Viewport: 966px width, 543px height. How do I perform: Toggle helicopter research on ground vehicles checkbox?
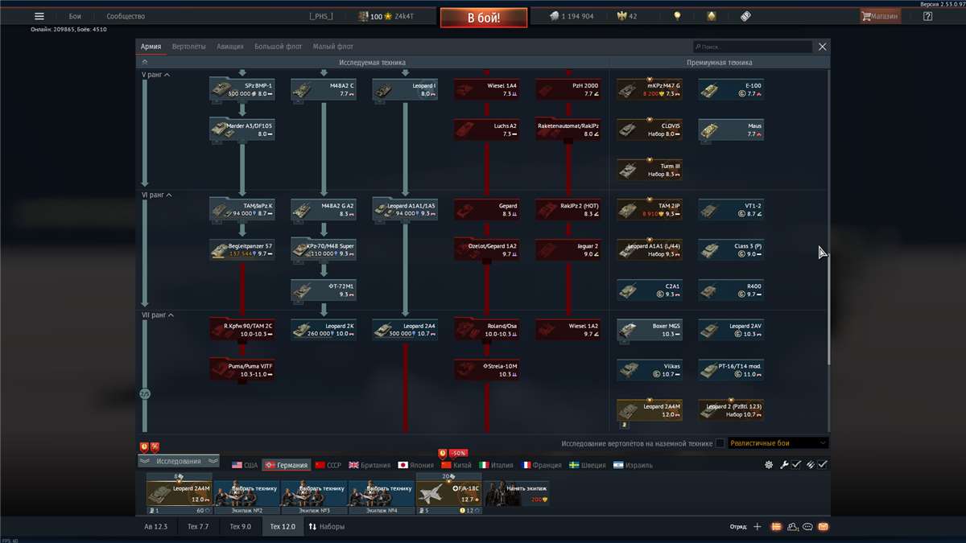click(x=720, y=443)
